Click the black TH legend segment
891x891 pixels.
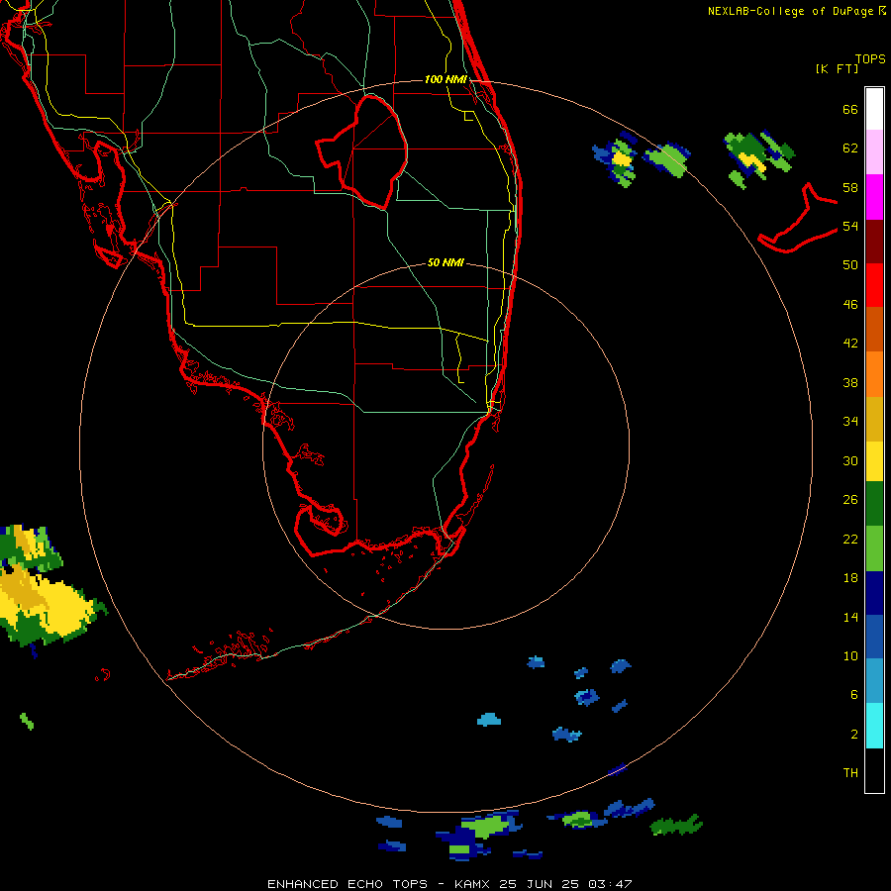(874, 770)
